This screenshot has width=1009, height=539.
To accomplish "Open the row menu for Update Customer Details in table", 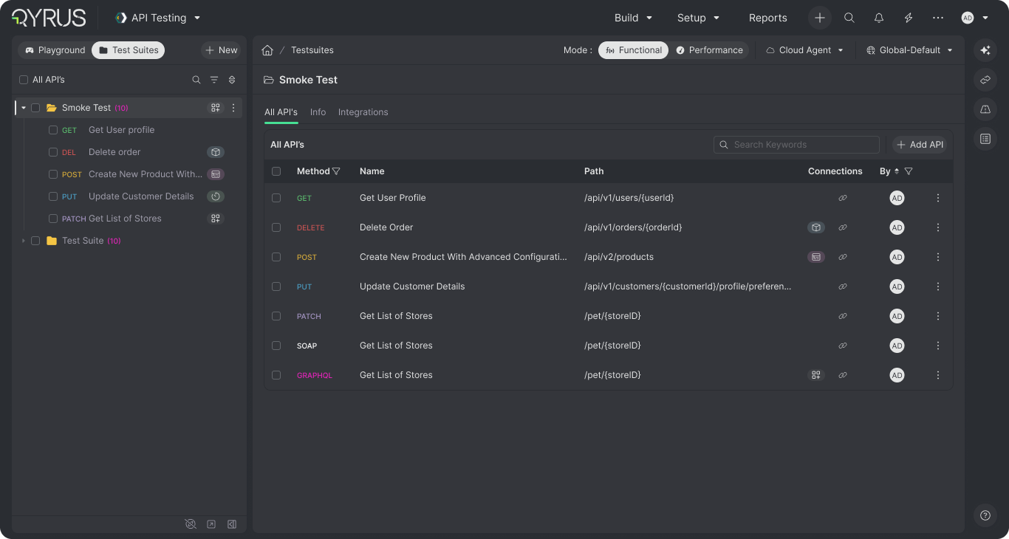I will [x=938, y=286].
